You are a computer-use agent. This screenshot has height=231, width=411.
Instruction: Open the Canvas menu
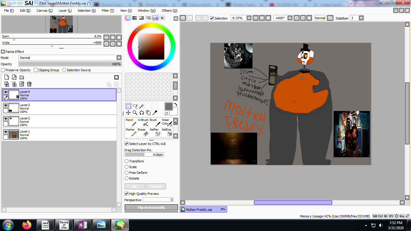[x=45, y=11]
